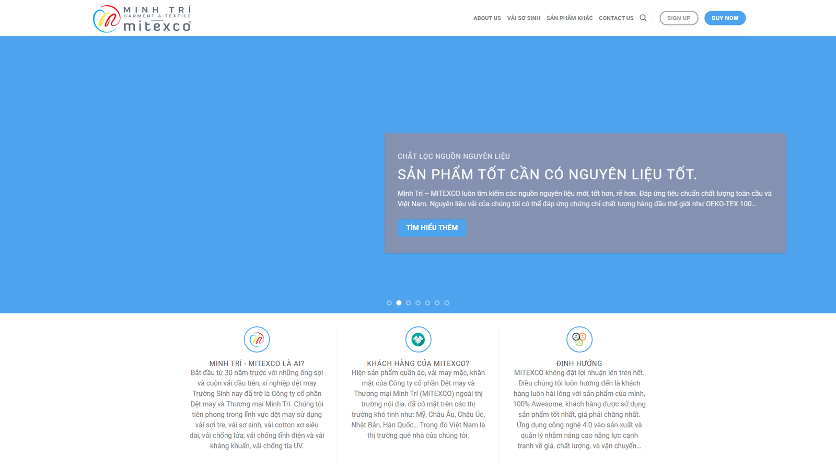The height and width of the screenshot is (470, 836).
Task: Show the fifth slide via dot
Action: 427,303
